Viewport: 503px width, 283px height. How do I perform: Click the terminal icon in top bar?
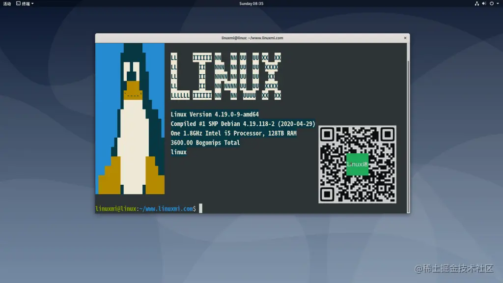click(x=18, y=3)
